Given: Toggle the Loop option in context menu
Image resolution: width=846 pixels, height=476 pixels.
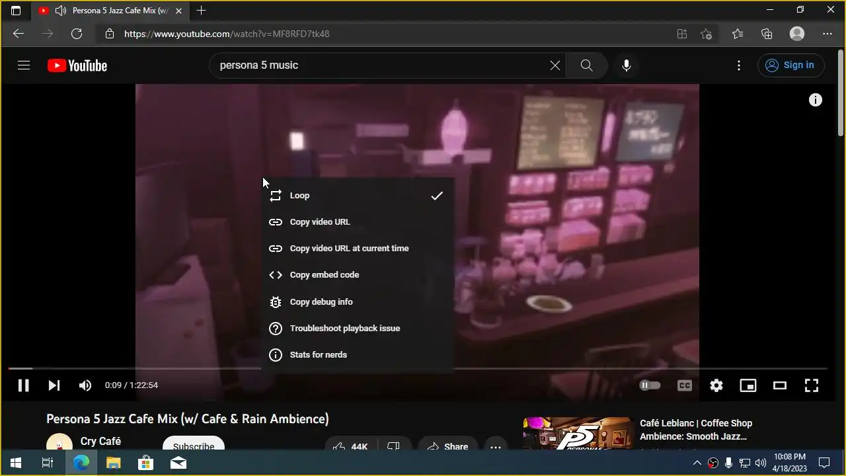Looking at the screenshot, I should [357, 196].
